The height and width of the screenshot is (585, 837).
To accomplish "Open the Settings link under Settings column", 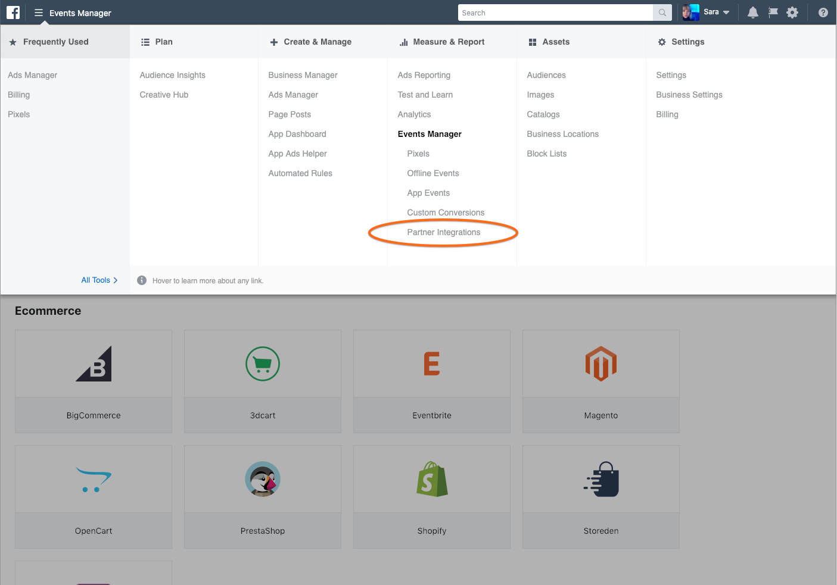I will pyautogui.click(x=671, y=75).
